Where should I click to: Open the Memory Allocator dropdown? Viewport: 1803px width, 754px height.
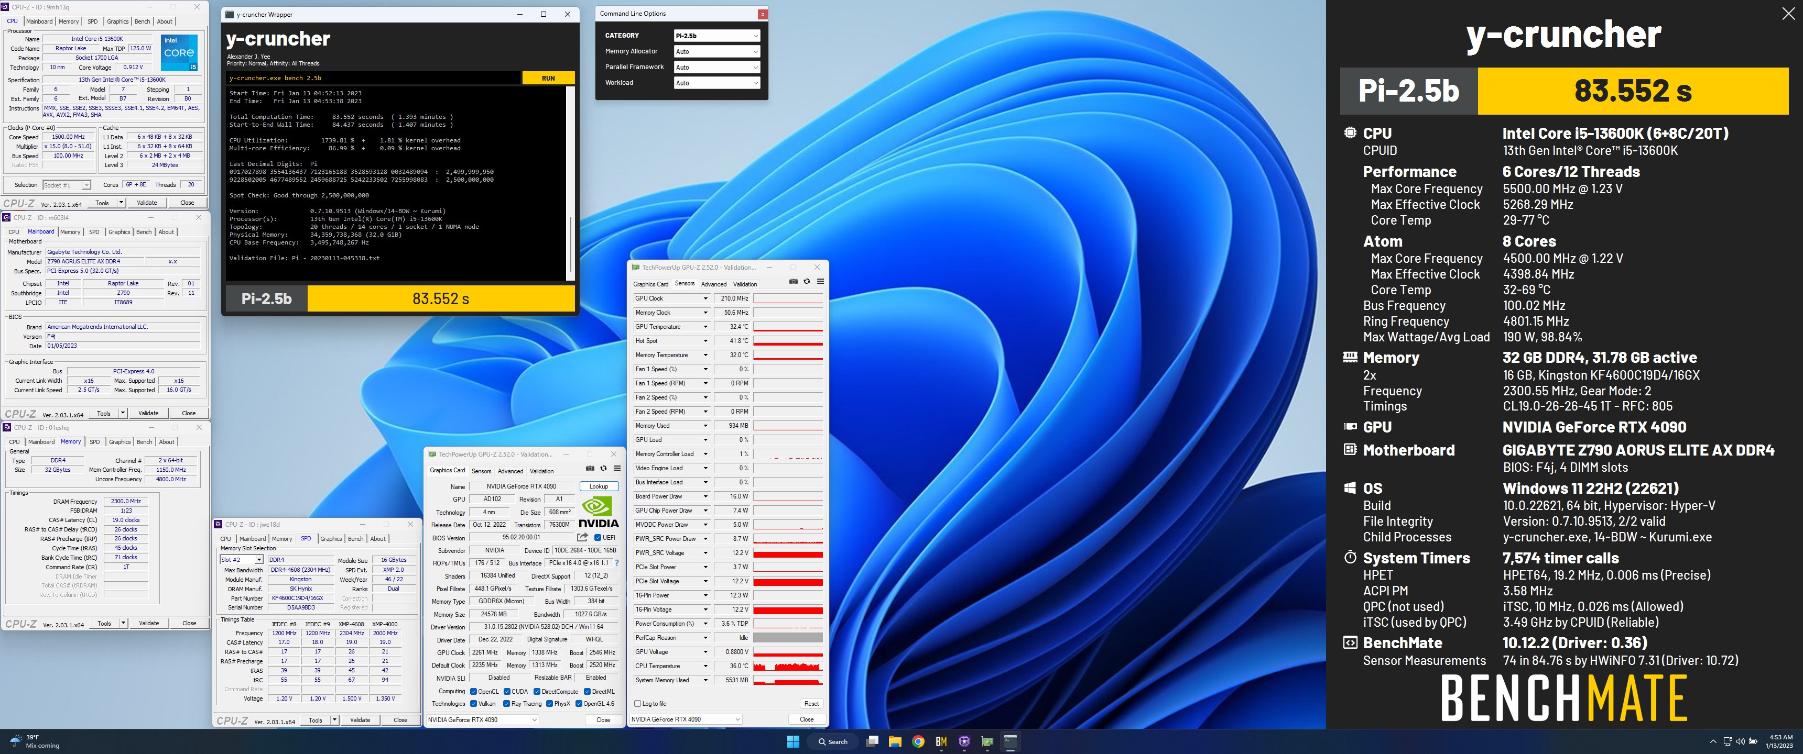click(x=716, y=52)
